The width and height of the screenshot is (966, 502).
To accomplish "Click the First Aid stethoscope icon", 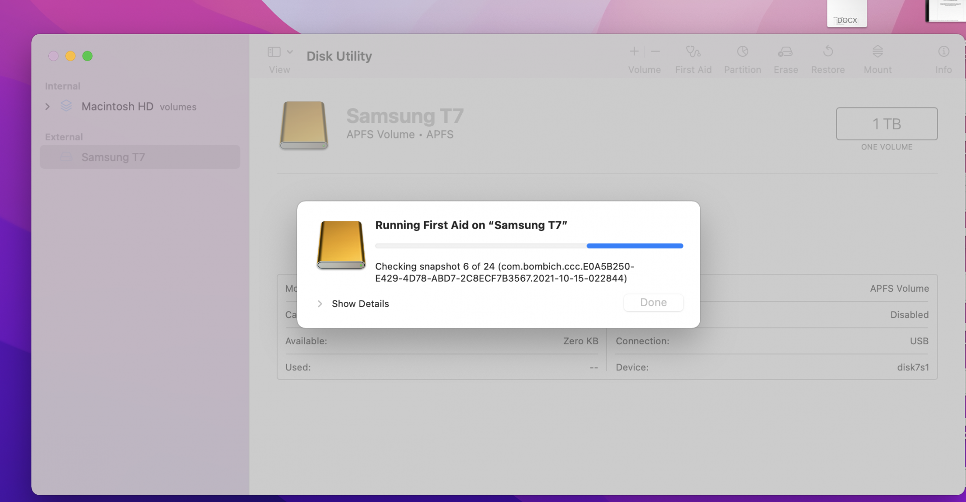I will (x=693, y=51).
